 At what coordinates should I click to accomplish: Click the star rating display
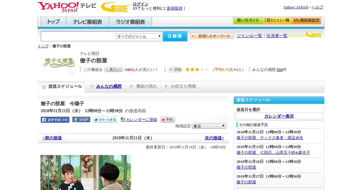tap(197, 69)
